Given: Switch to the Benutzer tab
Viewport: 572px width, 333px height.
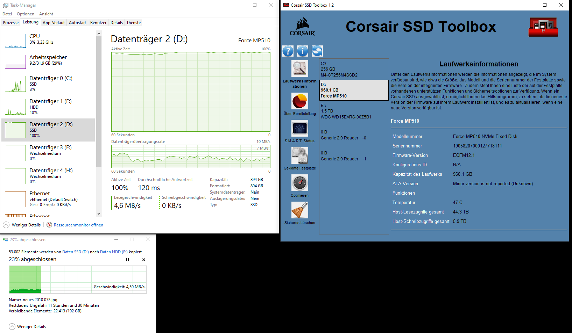Looking at the screenshot, I should pos(98,23).
